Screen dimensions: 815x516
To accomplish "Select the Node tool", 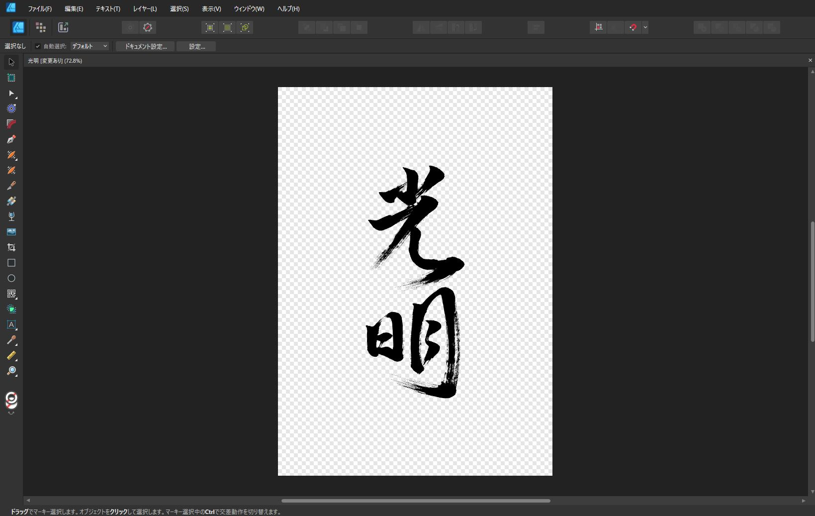I will click(x=11, y=93).
